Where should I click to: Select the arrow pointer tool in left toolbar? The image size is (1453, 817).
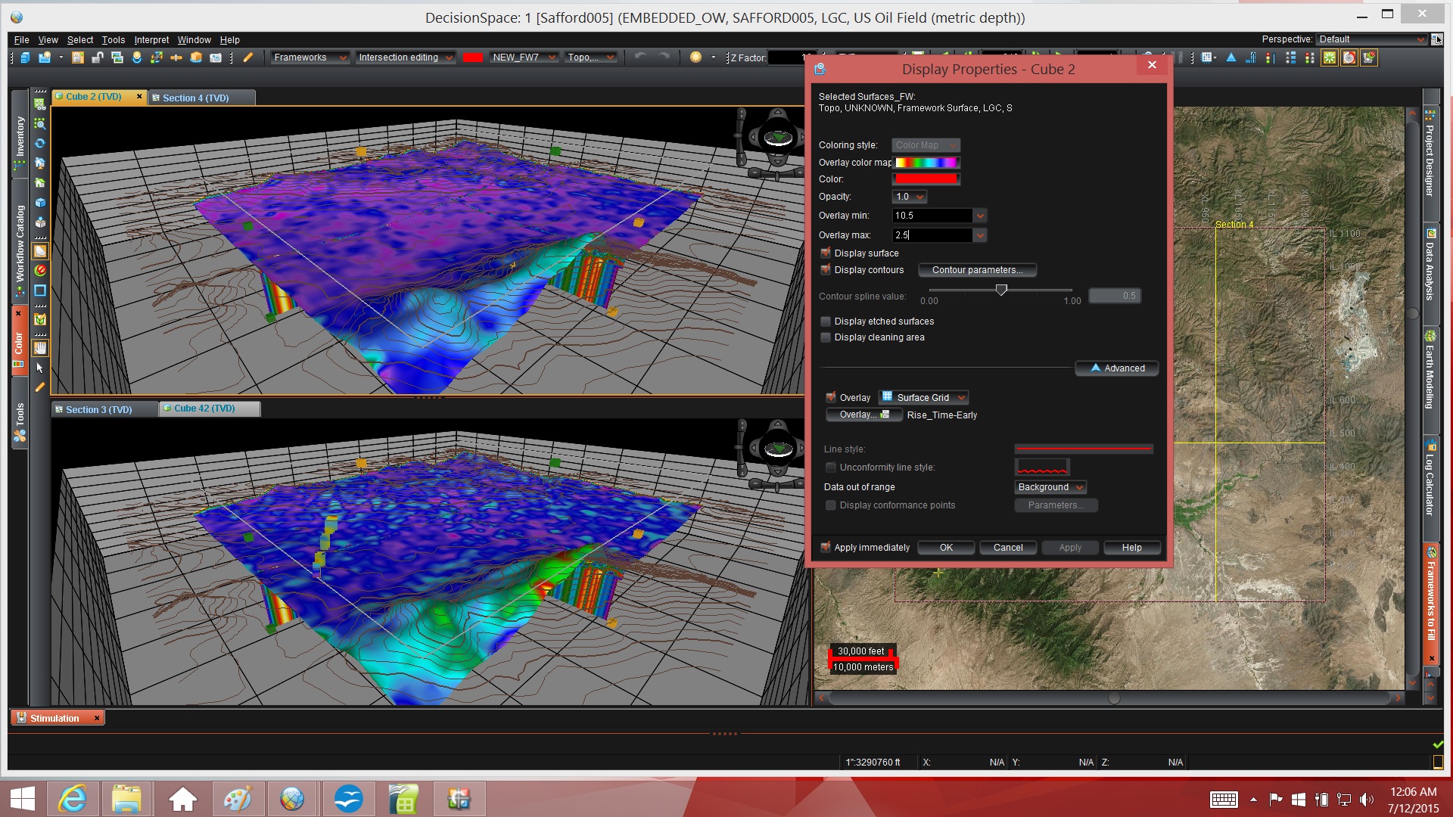point(40,368)
